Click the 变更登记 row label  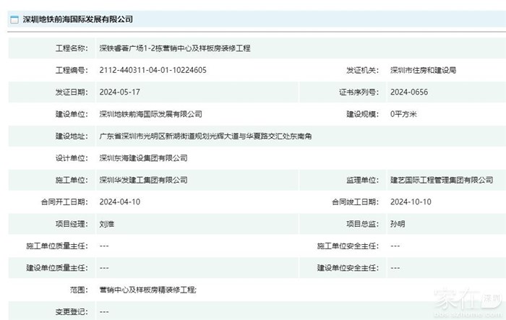point(71,311)
